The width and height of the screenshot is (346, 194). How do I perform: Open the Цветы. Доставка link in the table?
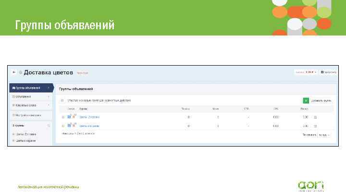pos(89,117)
